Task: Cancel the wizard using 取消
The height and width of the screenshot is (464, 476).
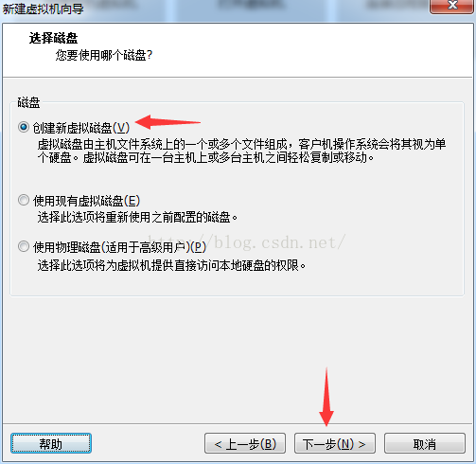Action: pyautogui.click(x=425, y=443)
